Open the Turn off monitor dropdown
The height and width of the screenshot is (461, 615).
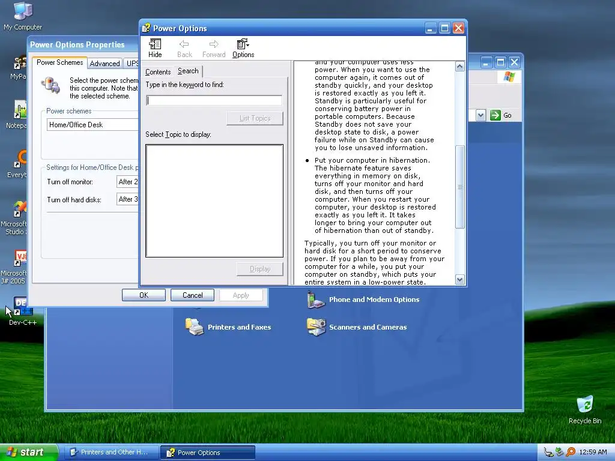128,182
